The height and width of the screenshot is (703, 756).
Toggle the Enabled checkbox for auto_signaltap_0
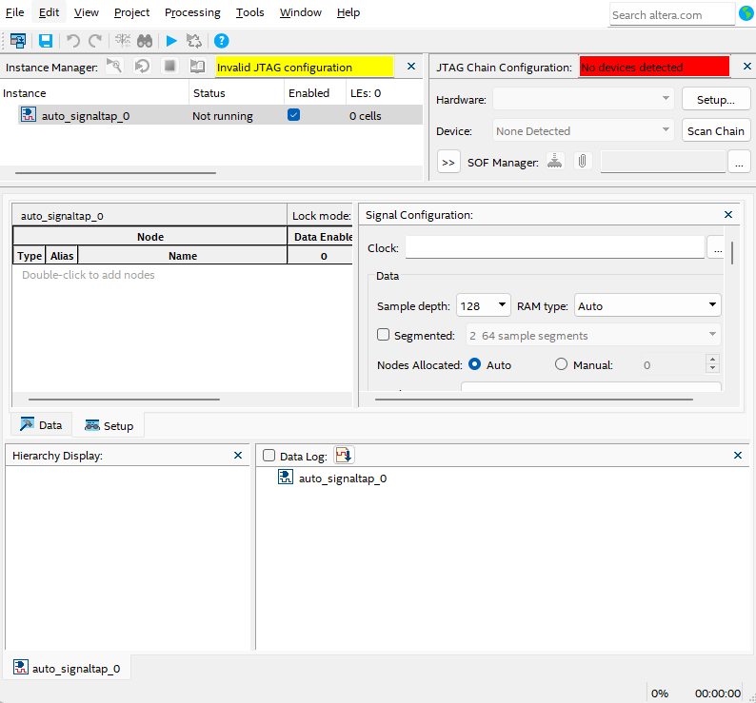(293, 115)
